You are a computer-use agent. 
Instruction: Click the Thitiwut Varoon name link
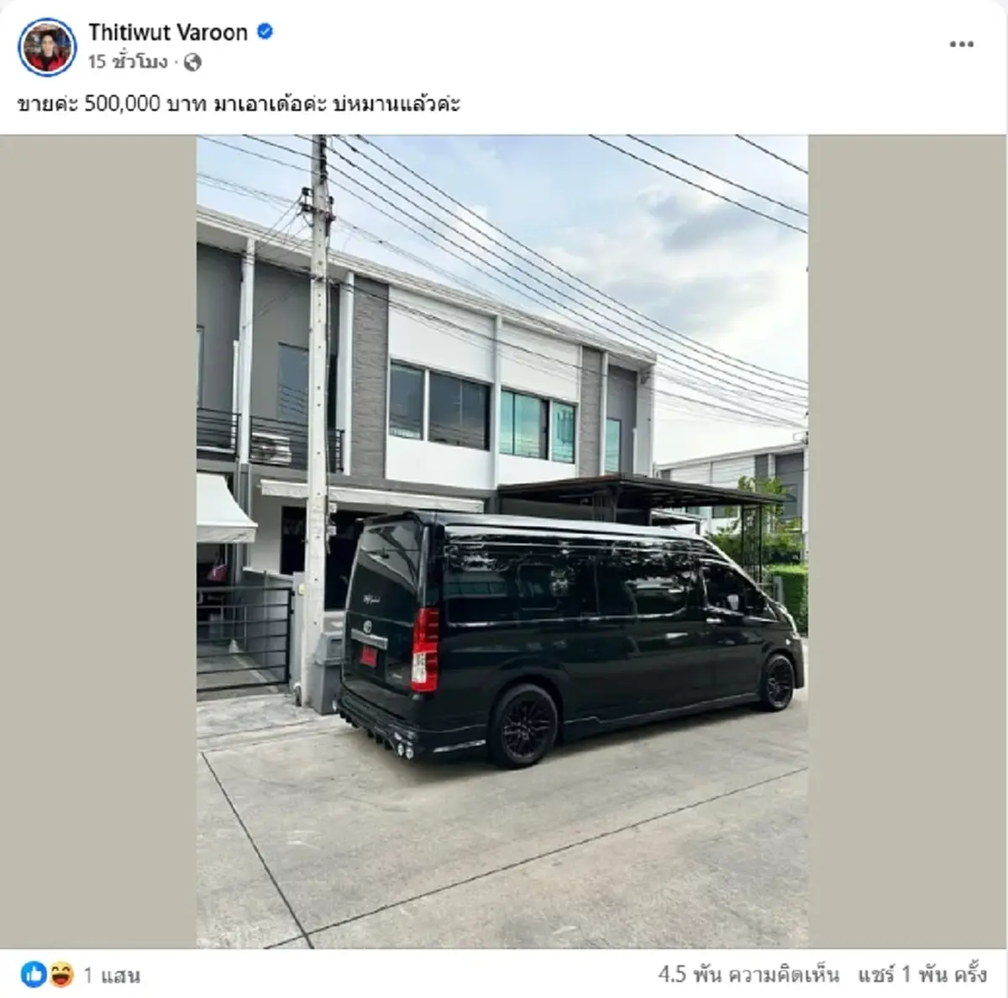click(168, 33)
